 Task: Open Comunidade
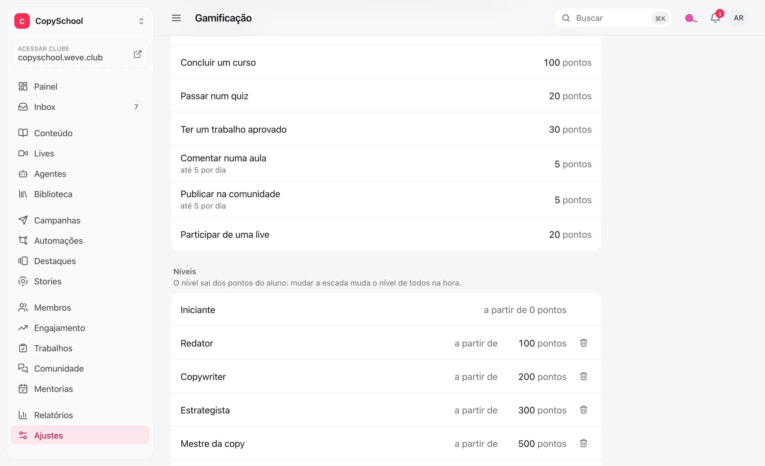click(80, 368)
